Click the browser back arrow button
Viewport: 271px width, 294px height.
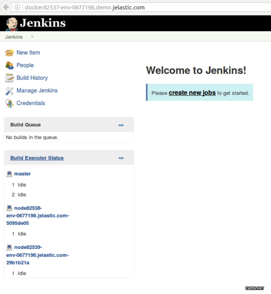click(6, 7)
